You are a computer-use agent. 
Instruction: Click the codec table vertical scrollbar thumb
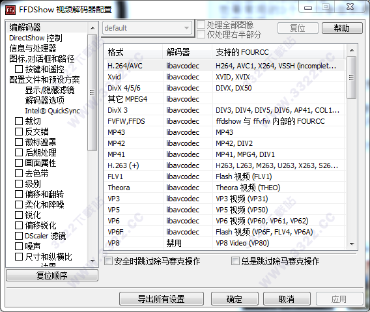352,78
